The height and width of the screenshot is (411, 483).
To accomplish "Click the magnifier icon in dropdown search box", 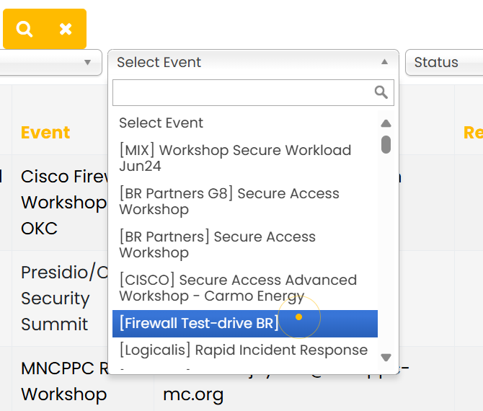I will [x=381, y=92].
